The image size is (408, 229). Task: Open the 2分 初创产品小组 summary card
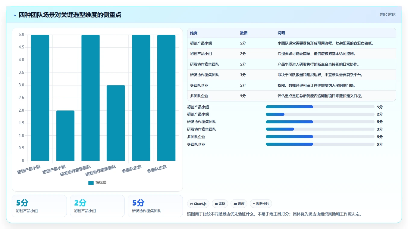click(97, 206)
